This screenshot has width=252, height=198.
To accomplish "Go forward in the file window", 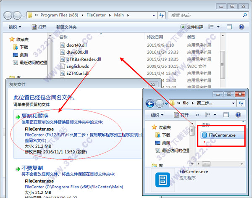I will [x=159, y=103].
